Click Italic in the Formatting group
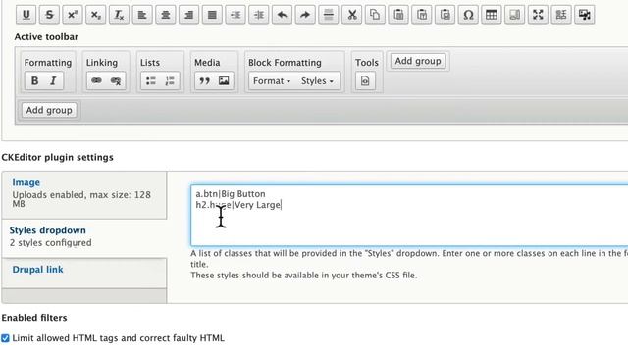628x353 pixels. coord(53,80)
